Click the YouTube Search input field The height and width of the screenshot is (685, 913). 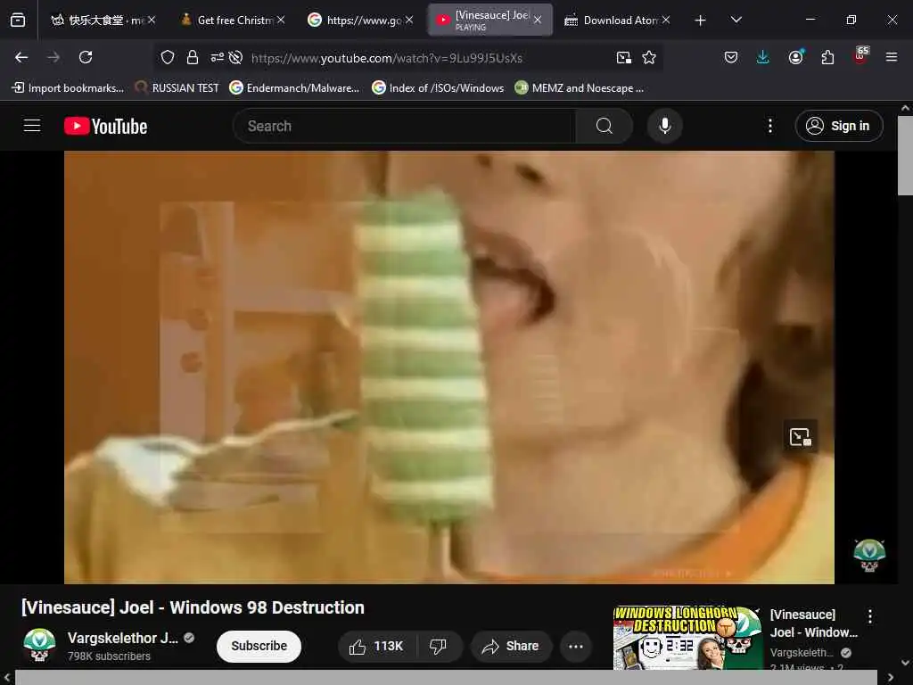405,126
